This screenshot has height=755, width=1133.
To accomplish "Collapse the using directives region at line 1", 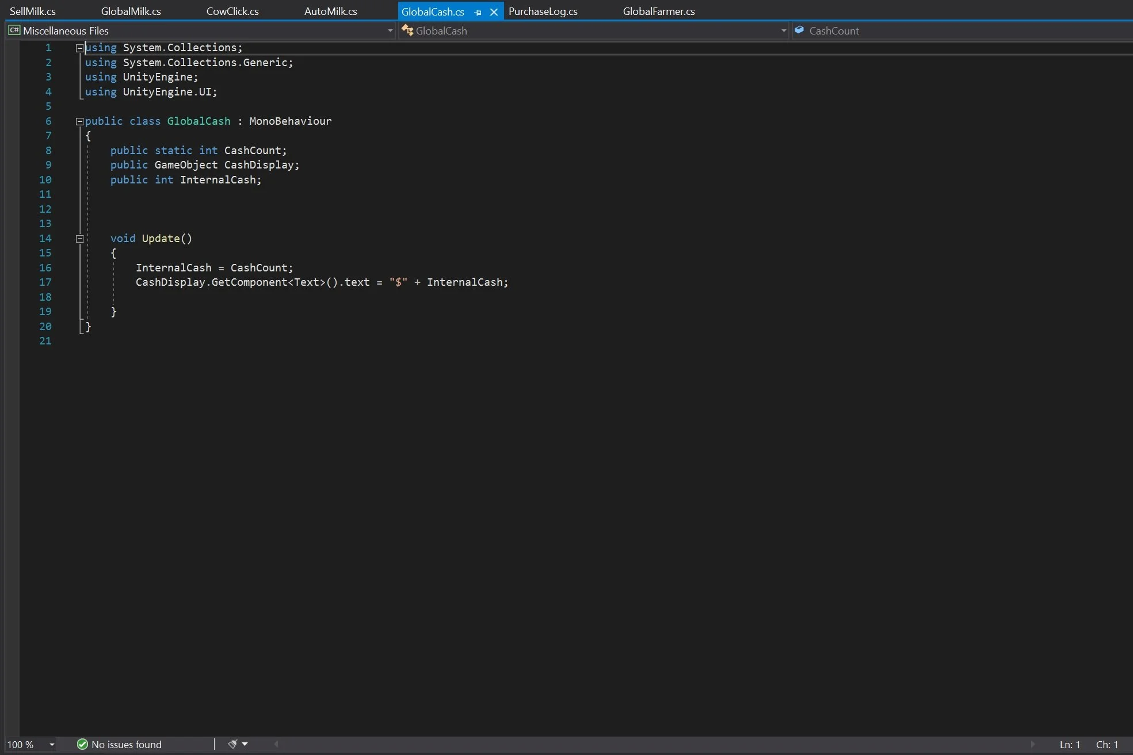I will point(80,48).
